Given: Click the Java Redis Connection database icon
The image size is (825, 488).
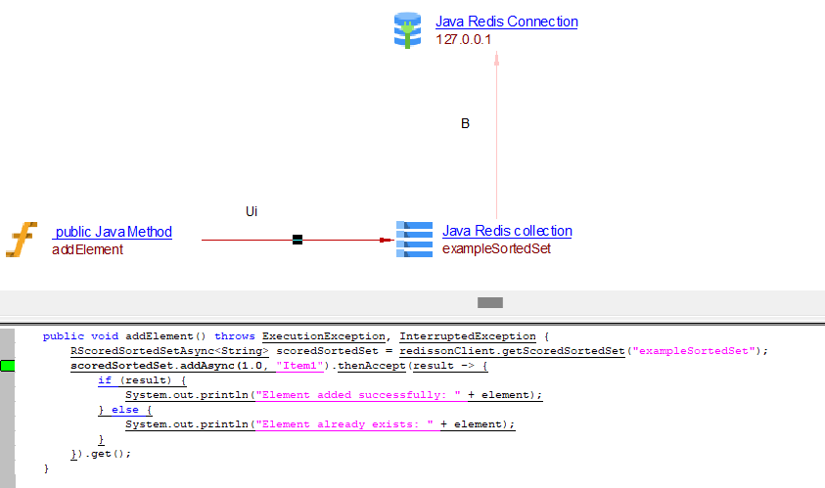Looking at the screenshot, I should coord(406,30).
